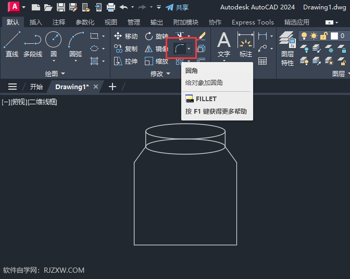Open the Text (文字) tool
This screenshot has width=350, height=279.
[224, 47]
